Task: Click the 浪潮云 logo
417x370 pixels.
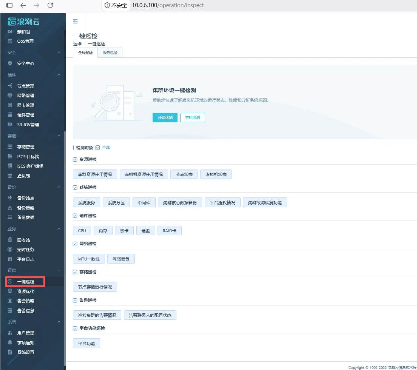Action: [24, 21]
